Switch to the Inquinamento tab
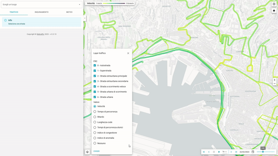Viewport: 278px width, 156px height. (41, 12)
